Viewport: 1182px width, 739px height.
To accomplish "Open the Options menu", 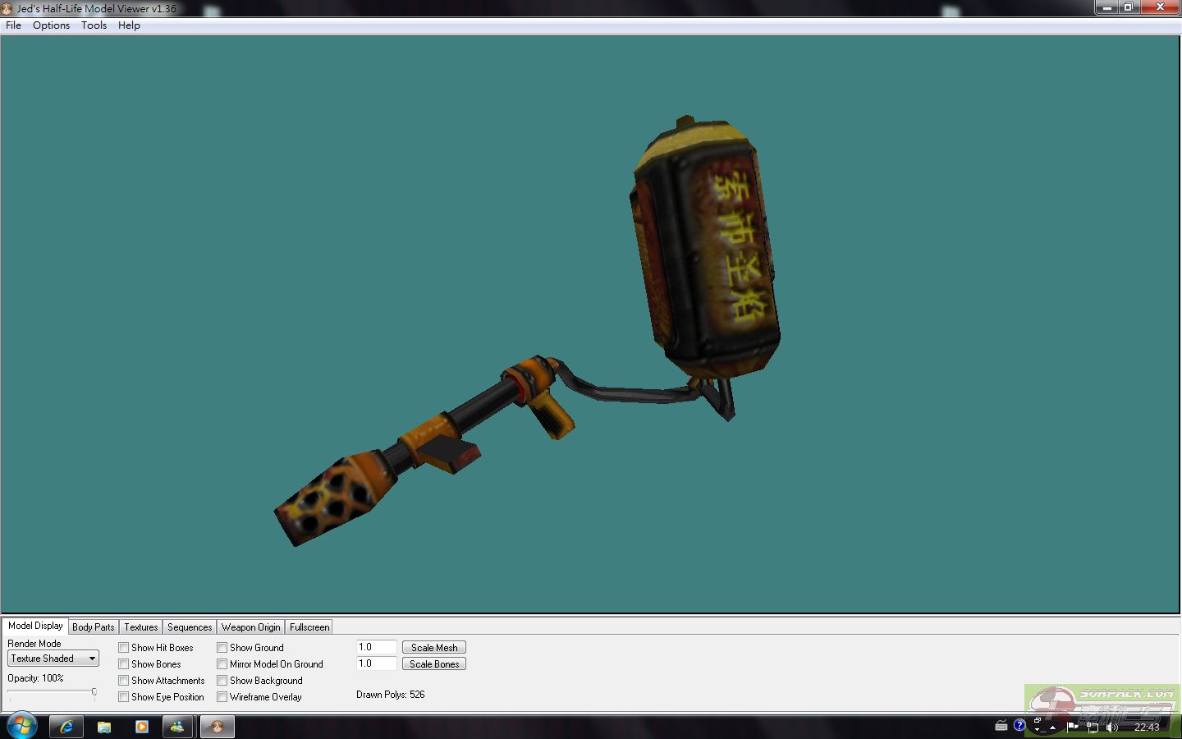I will click(51, 25).
